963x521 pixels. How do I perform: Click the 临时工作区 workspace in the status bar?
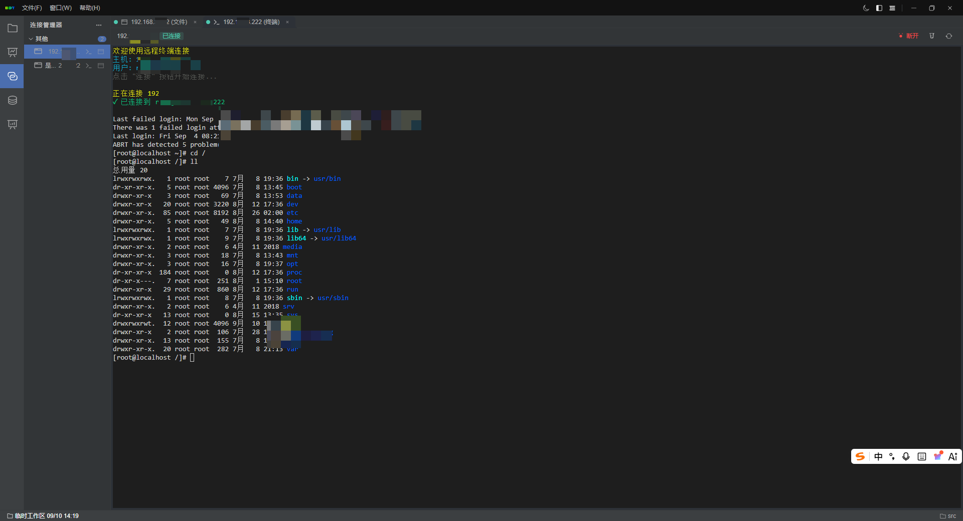[43, 516]
